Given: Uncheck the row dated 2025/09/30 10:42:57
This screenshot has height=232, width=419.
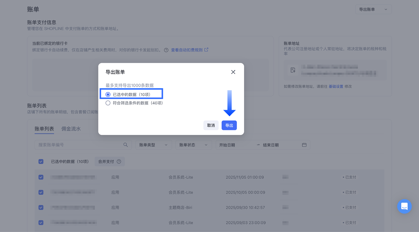Looking at the screenshot, I should (41, 207).
